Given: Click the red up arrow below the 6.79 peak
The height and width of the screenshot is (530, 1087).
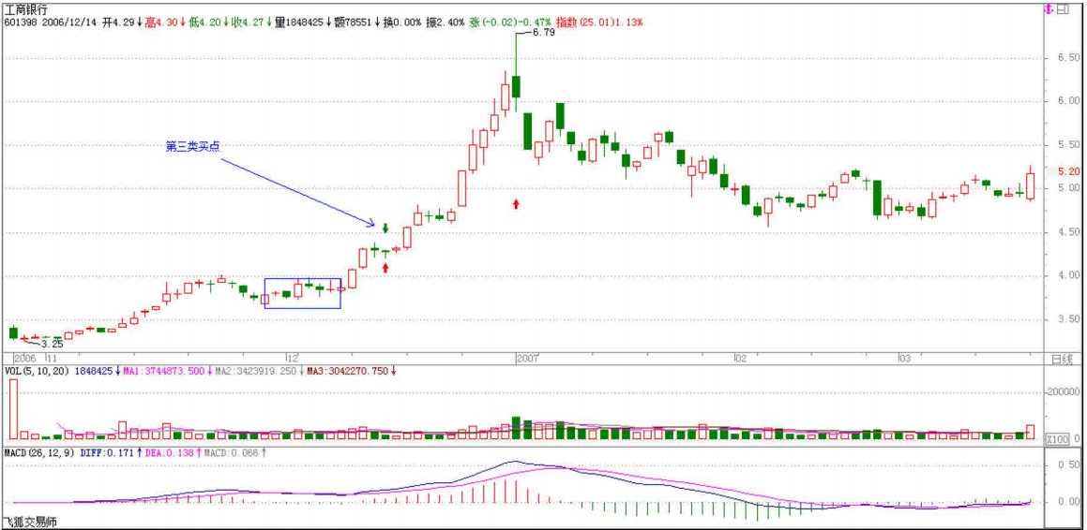Looking at the screenshot, I should pyautogui.click(x=516, y=203).
